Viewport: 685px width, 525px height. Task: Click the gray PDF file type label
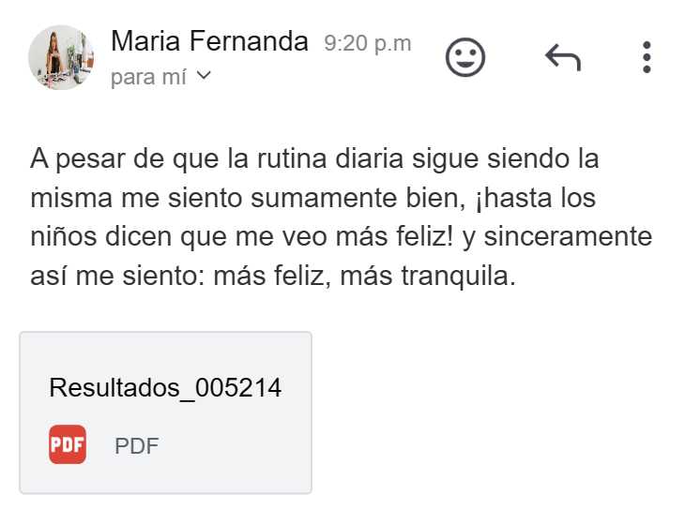click(x=137, y=445)
